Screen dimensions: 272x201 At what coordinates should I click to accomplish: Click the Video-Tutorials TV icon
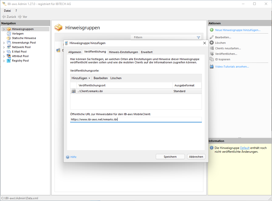pos(212,67)
